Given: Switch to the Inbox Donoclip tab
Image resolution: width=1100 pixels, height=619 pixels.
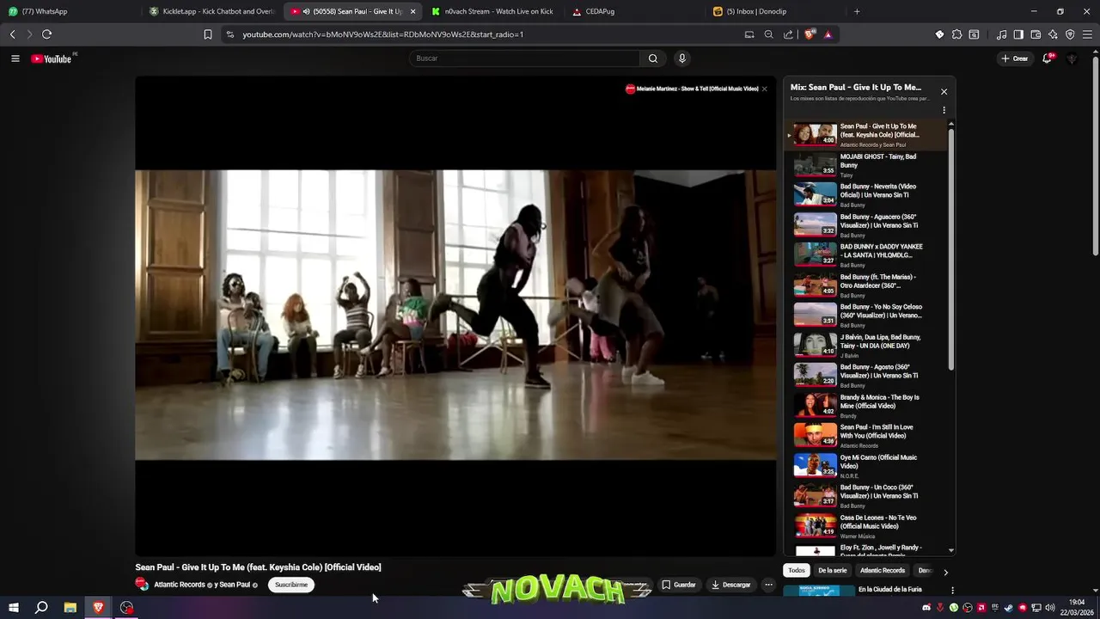Looking at the screenshot, I should (776, 11).
